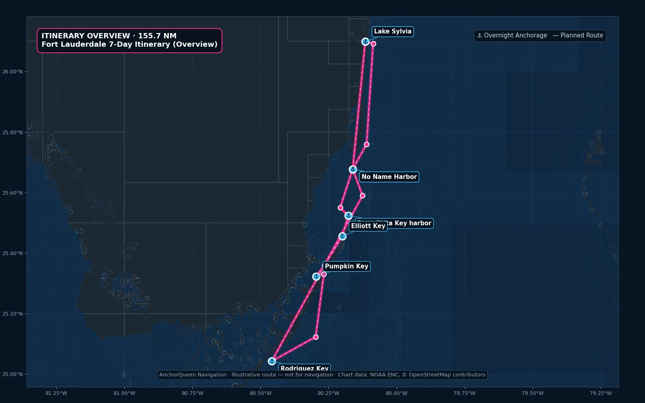Click the 80.25°W longitude tick label

(329, 393)
